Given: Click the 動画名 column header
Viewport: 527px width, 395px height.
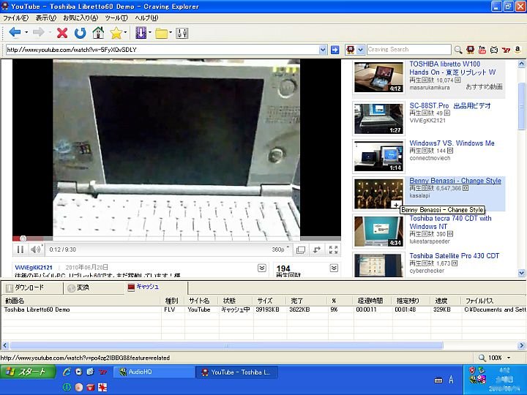Looking at the screenshot, I should 82,301.
